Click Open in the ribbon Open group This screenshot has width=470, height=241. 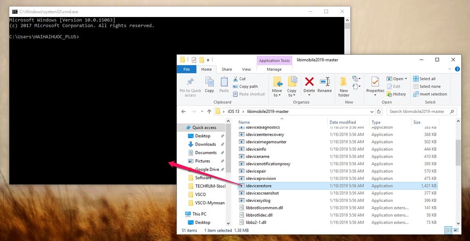(397, 78)
